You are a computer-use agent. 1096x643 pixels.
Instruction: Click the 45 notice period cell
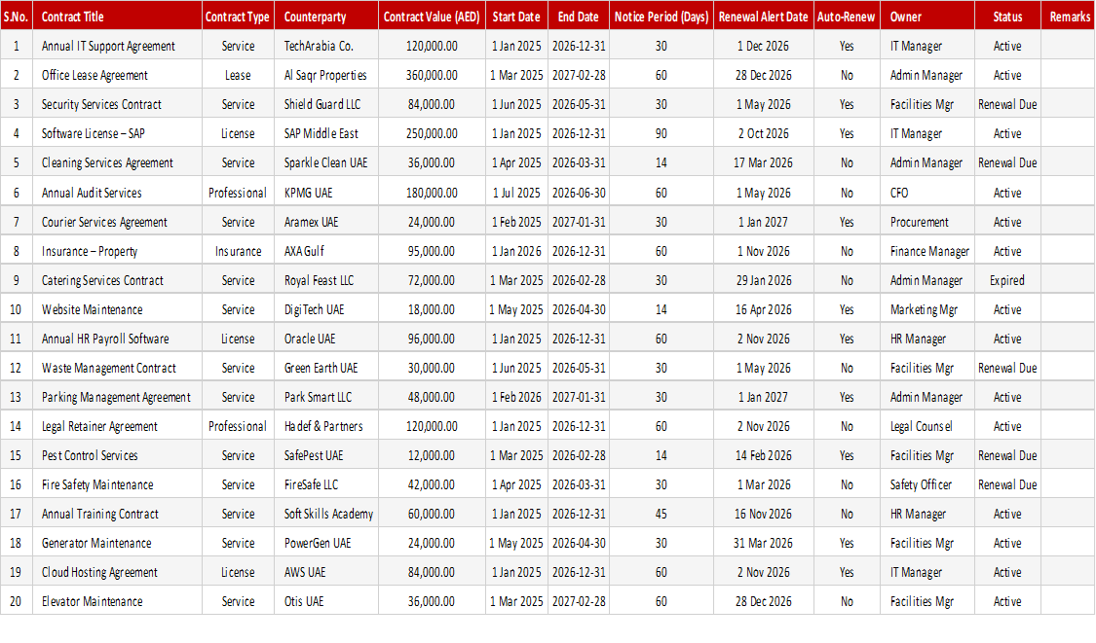click(x=661, y=514)
